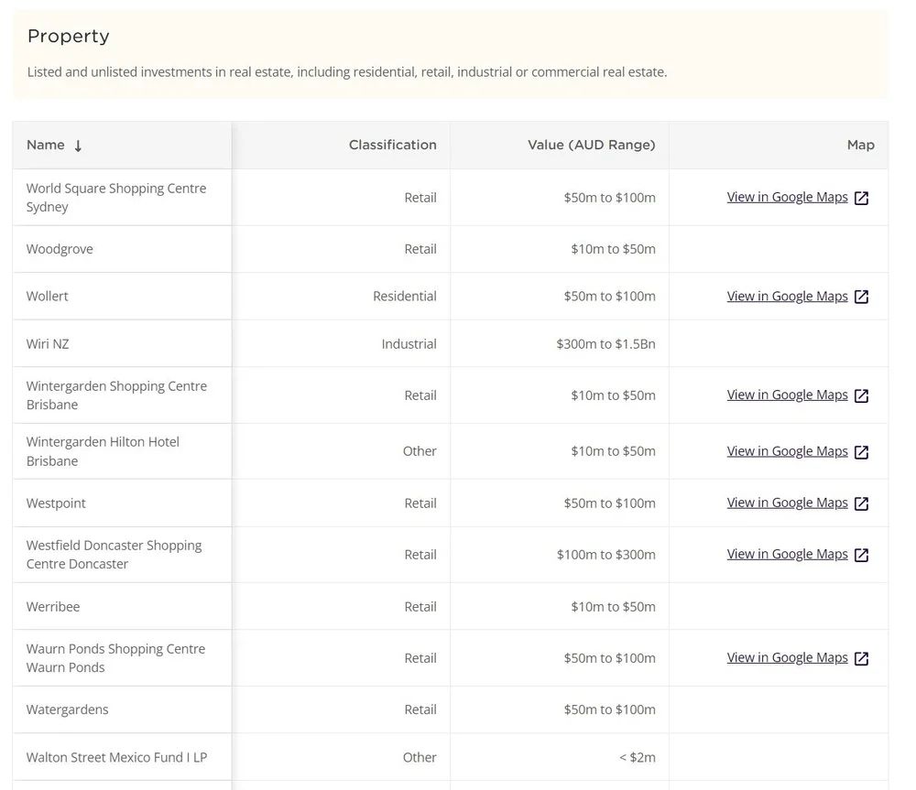Open external link icon for Westfield Doncaster

(x=861, y=555)
